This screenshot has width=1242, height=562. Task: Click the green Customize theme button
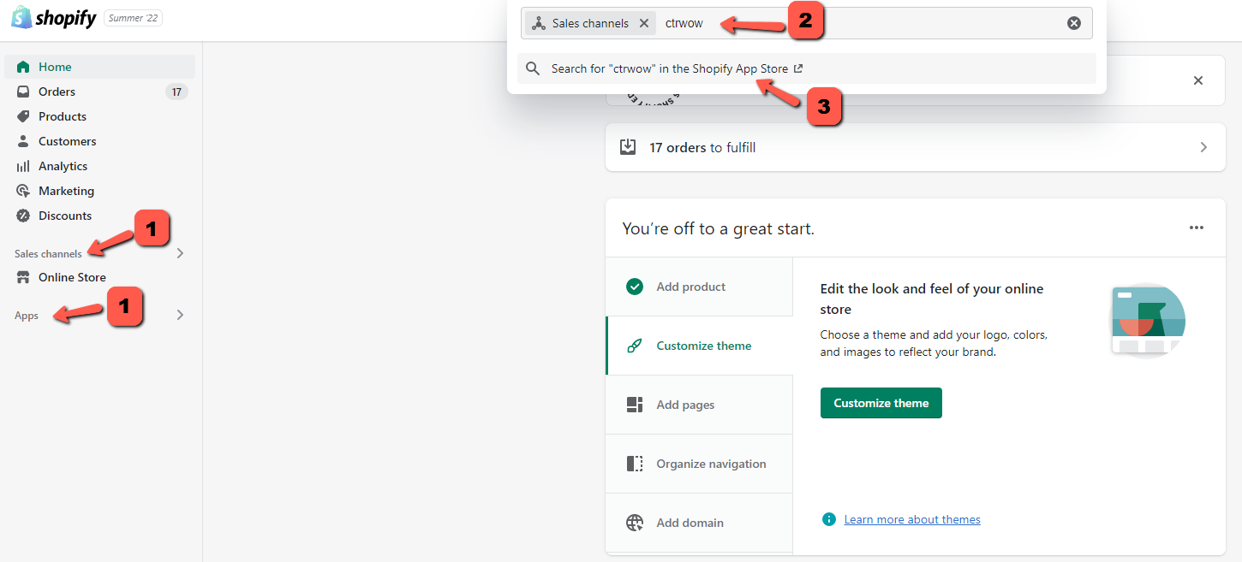pyautogui.click(x=881, y=403)
